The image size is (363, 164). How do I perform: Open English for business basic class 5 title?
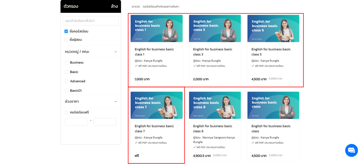click(x=271, y=52)
